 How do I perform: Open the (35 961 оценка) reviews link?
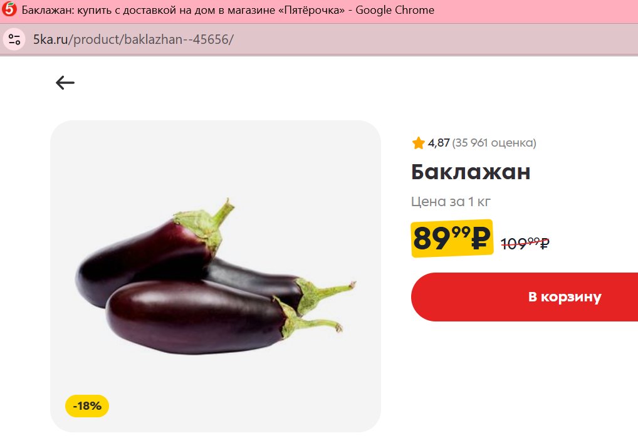(x=494, y=143)
